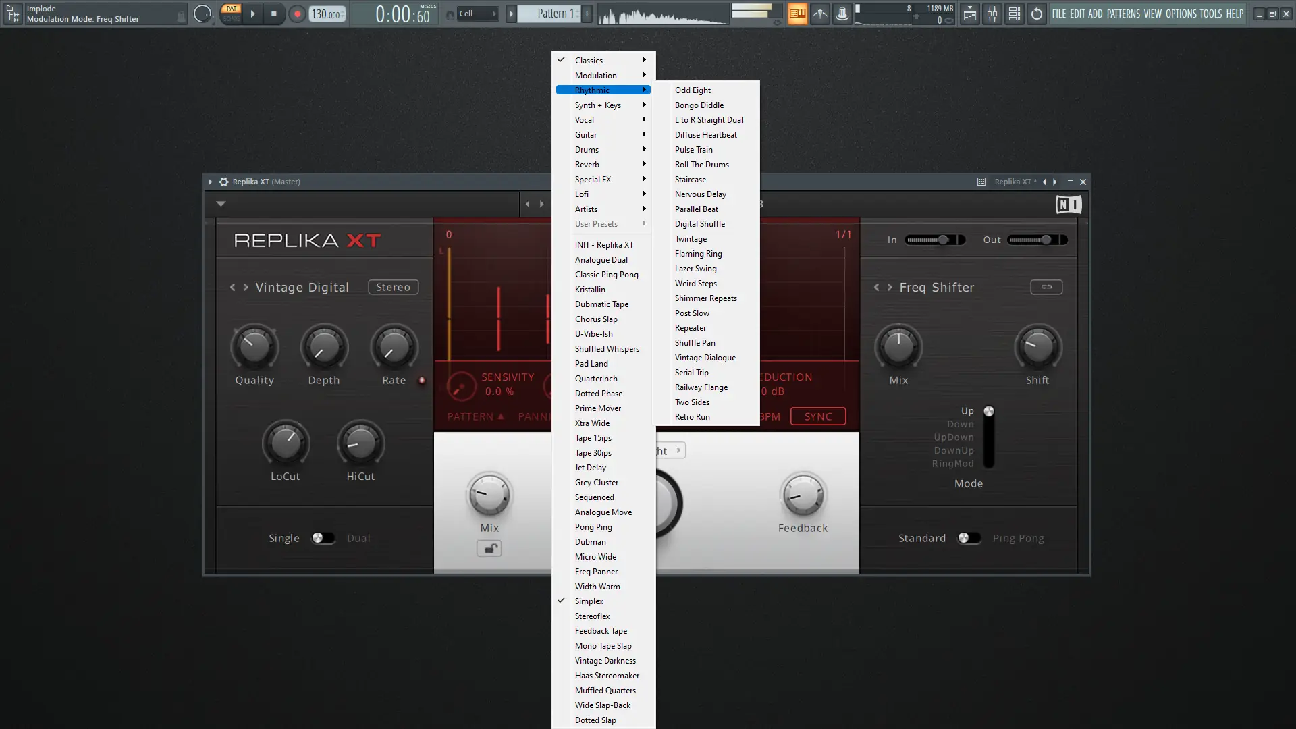The image size is (1296, 729).
Task: Toggle the Single/Dual delay switch
Action: click(323, 538)
